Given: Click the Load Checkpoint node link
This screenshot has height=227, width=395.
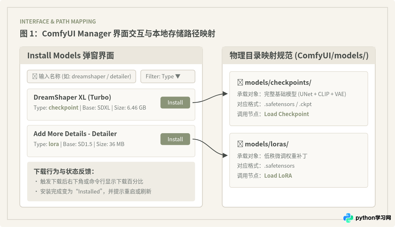Looking at the screenshot, I should tap(287, 114).
